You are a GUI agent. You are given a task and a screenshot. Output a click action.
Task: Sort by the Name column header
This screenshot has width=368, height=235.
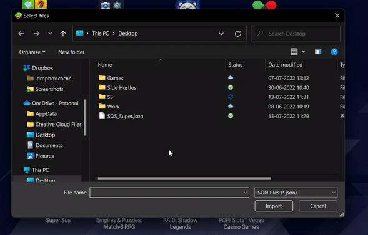coord(105,65)
